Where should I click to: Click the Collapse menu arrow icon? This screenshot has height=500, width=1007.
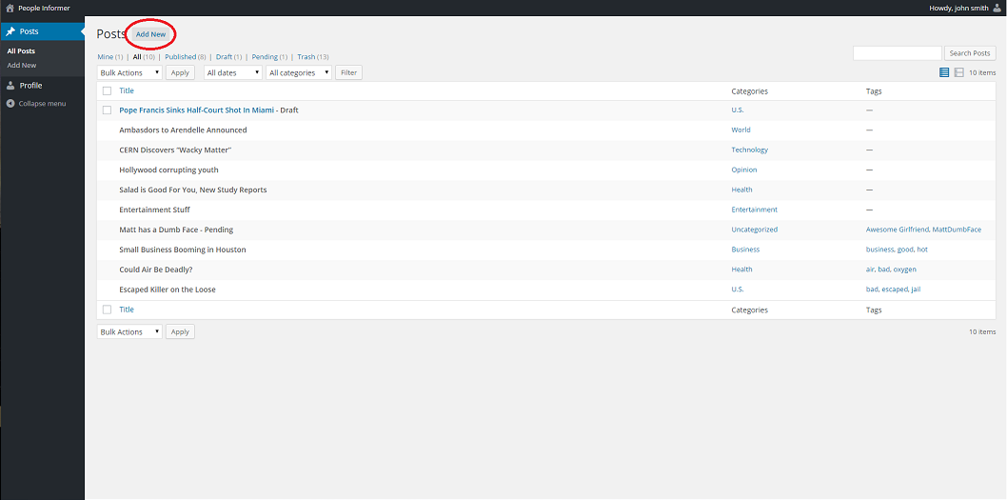click(10, 104)
